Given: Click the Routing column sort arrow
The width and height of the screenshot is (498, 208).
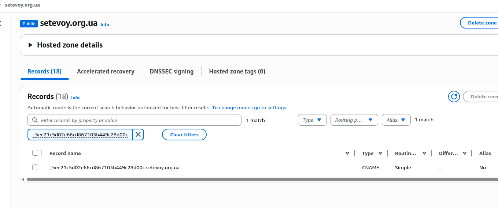Looking at the screenshot, I should (424, 153).
